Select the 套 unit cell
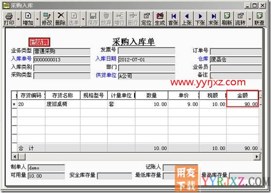 pyautogui.click(x=121, y=104)
